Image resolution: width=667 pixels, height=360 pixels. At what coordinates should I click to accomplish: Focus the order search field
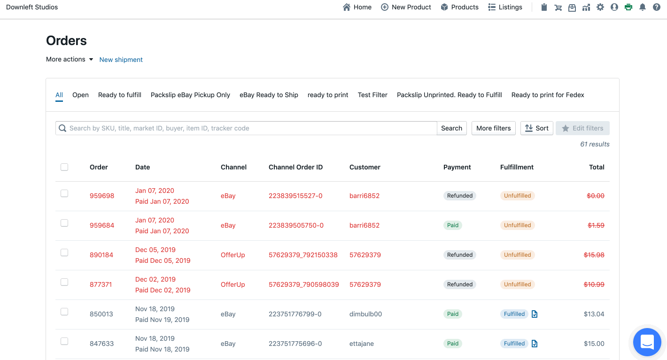coord(246,128)
